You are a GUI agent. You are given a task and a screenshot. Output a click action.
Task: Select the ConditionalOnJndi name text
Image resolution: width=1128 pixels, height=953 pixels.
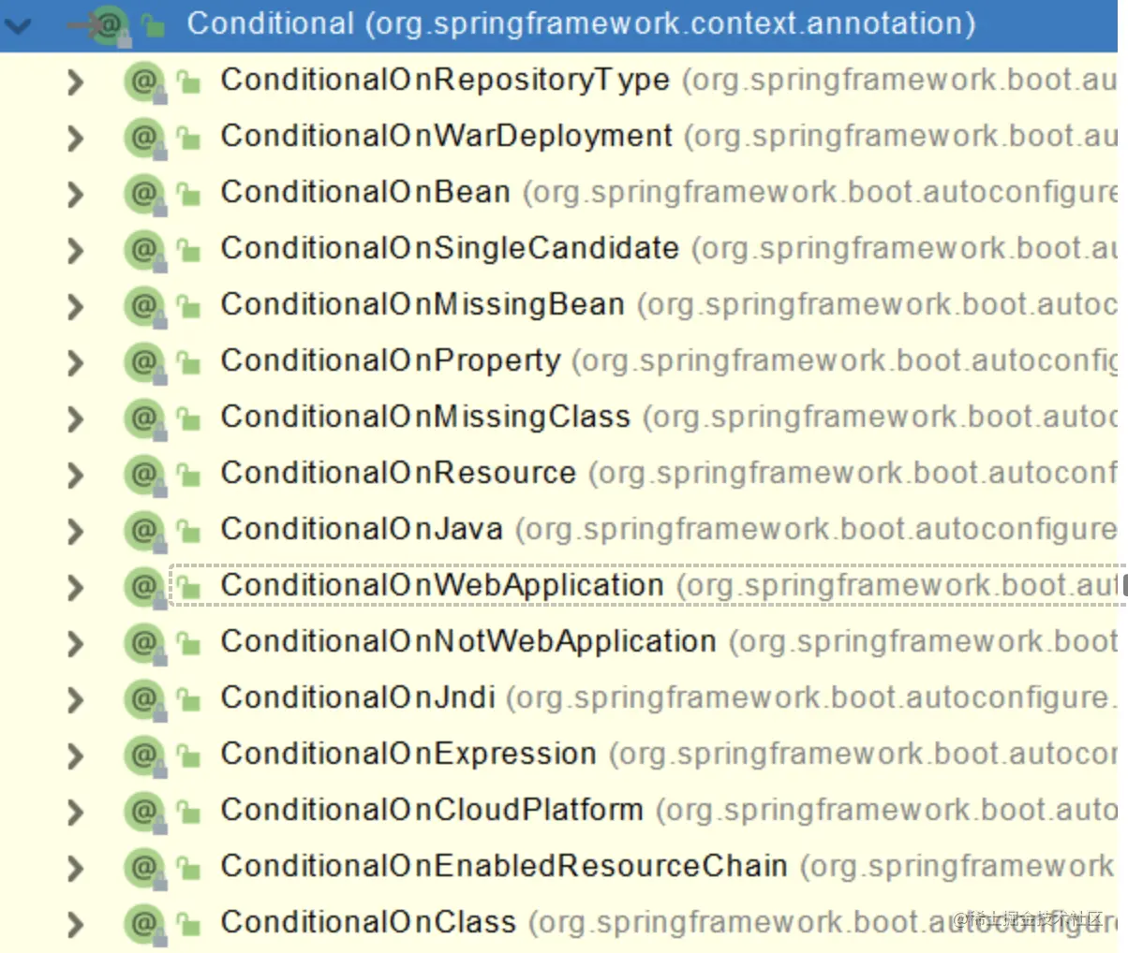click(x=358, y=698)
